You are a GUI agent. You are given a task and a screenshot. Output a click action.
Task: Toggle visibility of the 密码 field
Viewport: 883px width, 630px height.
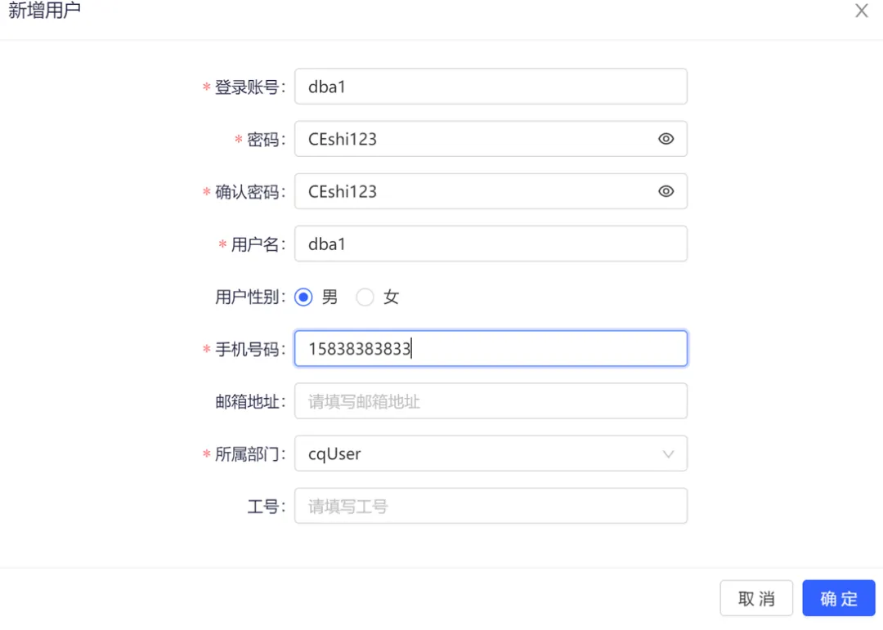(666, 139)
